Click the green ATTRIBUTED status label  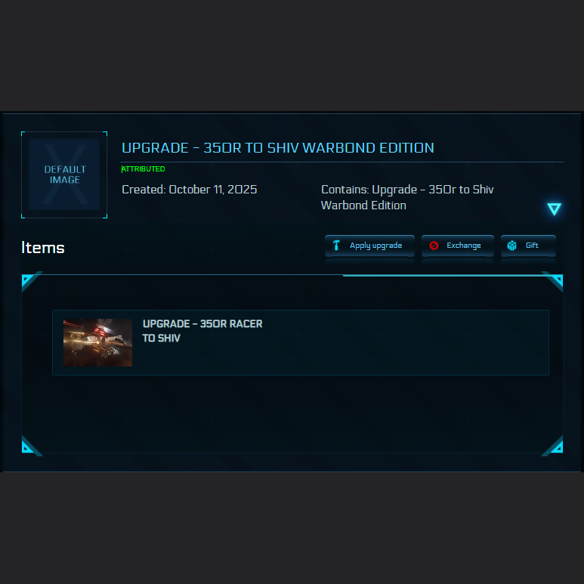click(x=144, y=169)
